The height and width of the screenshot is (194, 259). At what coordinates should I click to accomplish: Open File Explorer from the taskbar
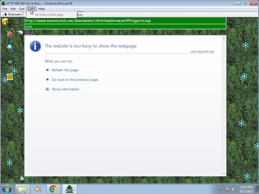[23, 189]
